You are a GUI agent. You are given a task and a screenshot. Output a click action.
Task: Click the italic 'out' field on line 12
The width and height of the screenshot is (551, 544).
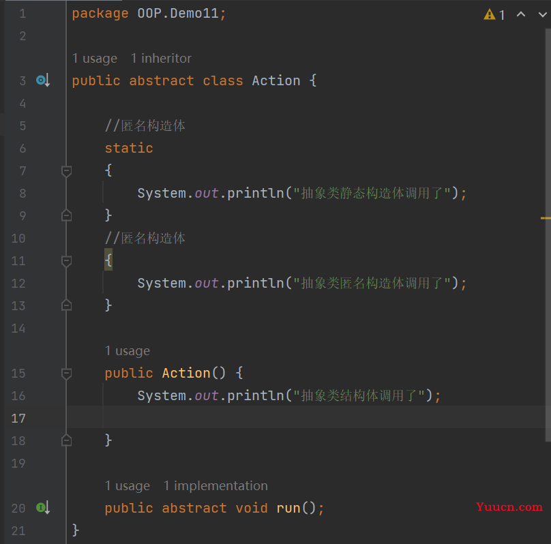[207, 283]
